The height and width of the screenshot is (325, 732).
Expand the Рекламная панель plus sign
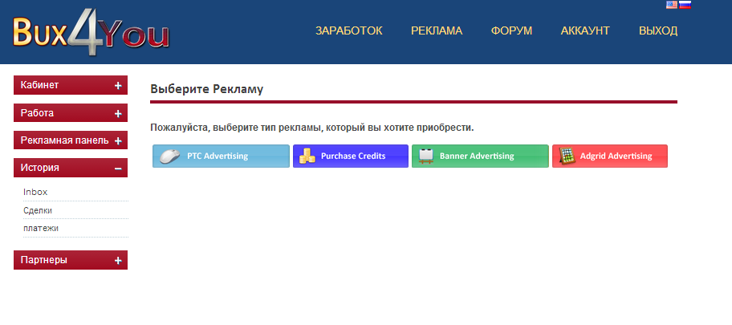(x=118, y=140)
